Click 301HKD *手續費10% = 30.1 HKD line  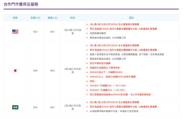point(108,86)
